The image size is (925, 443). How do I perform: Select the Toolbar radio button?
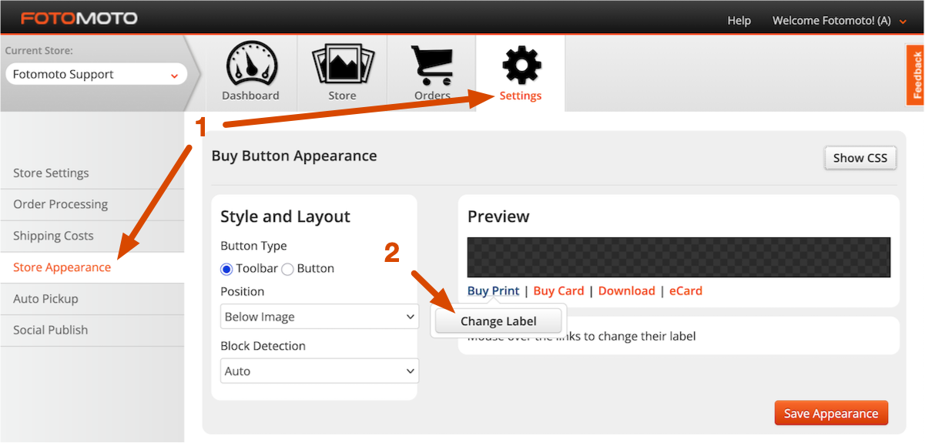coord(226,269)
